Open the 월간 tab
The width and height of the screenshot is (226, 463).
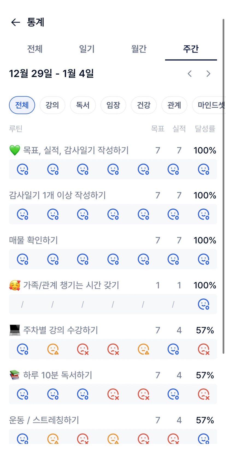coord(139,49)
